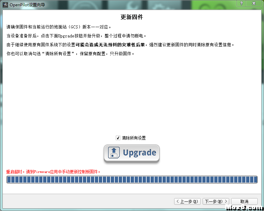
Task: Go back with 上一步(B) button
Action: click(x=187, y=201)
